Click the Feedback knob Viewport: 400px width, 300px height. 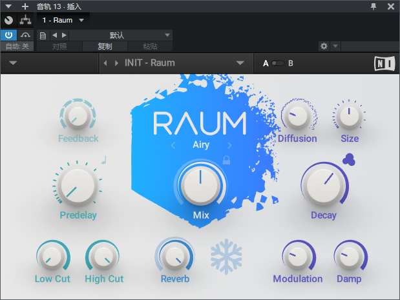pos(78,116)
